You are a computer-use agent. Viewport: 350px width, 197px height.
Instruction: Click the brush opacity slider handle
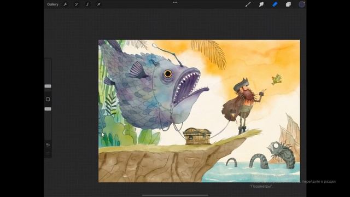click(x=48, y=109)
